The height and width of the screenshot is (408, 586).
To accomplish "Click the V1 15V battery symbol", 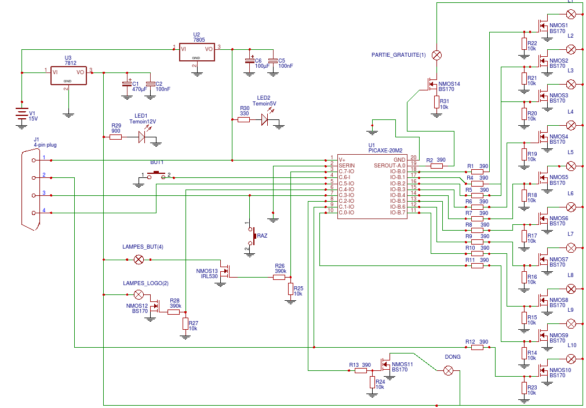I will pyautogui.click(x=21, y=114).
